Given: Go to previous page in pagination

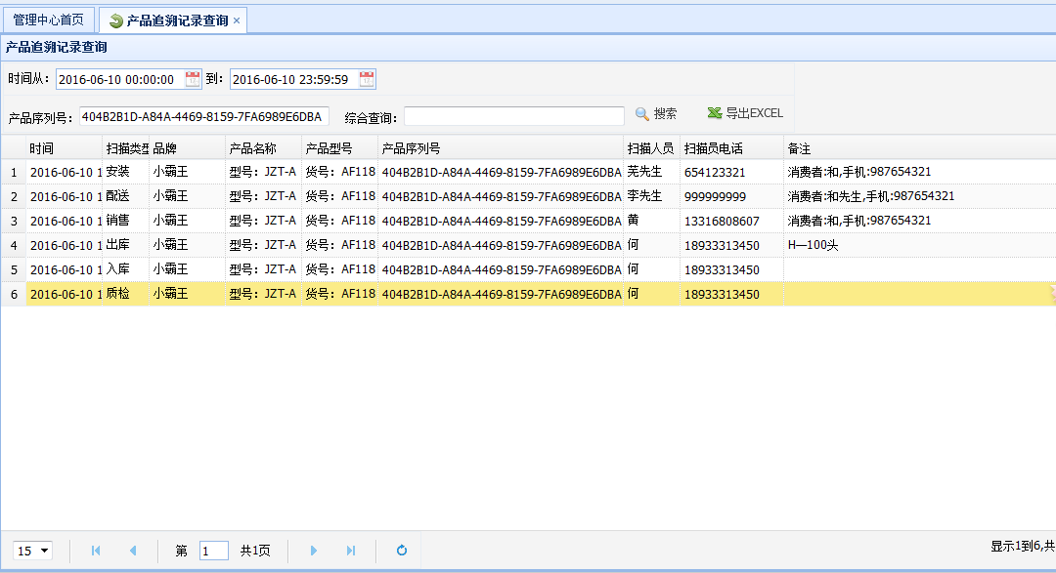Looking at the screenshot, I should [133, 551].
